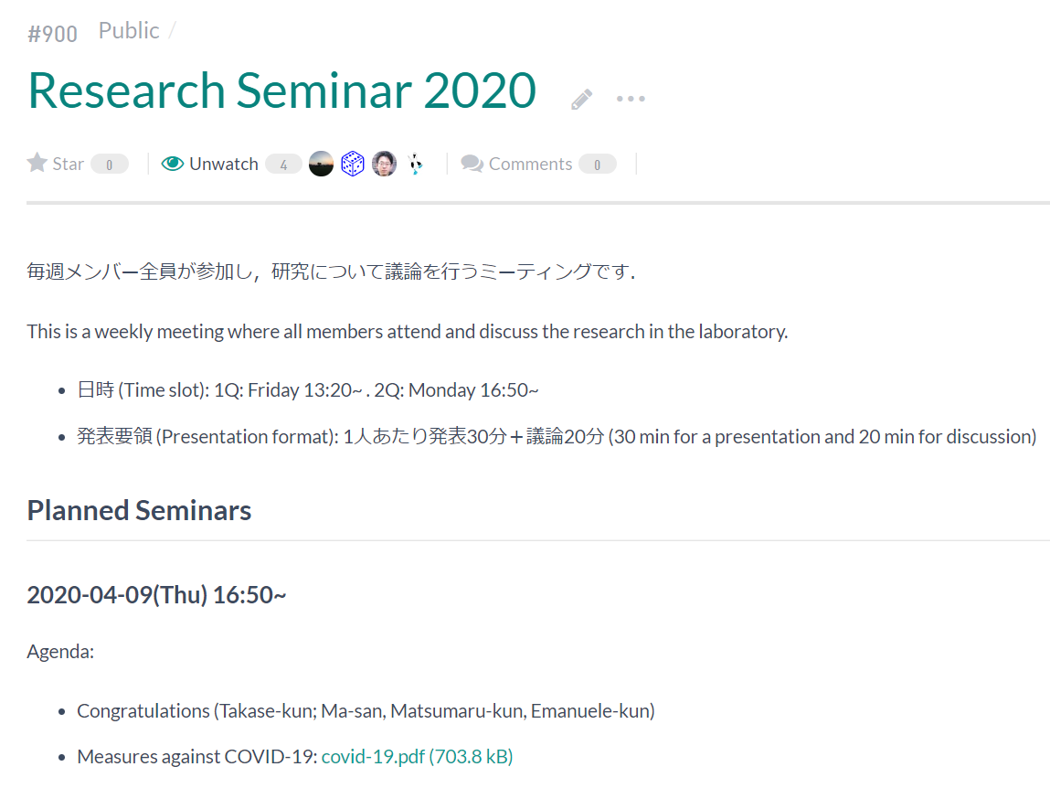This screenshot has width=1050, height=788.
Task: Click the blue dice watcher avatar
Action: [x=352, y=164]
